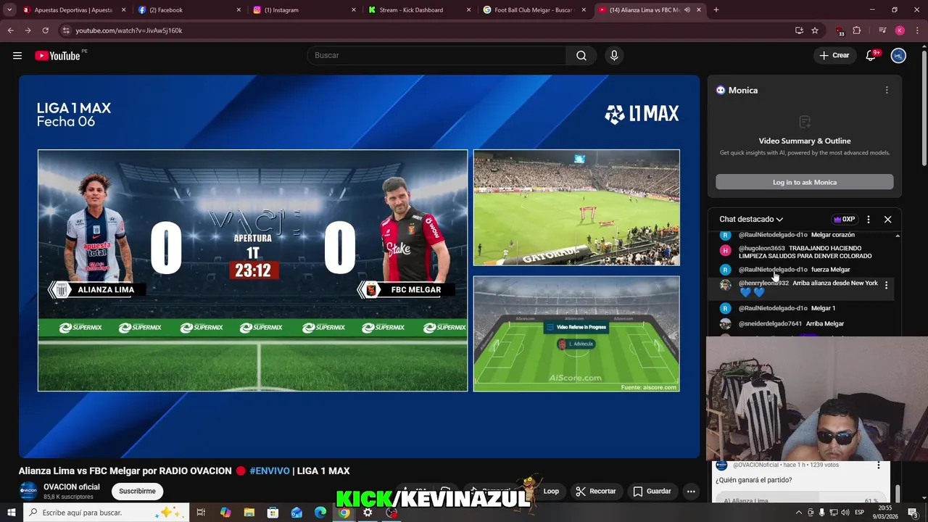This screenshot has width=928, height=522.
Task: Go to YouTube home via logo
Action: tap(57, 56)
